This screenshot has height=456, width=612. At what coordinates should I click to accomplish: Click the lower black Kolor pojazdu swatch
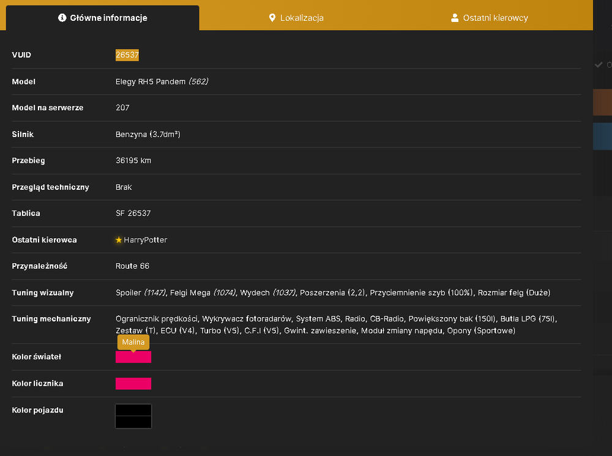pos(133,422)
